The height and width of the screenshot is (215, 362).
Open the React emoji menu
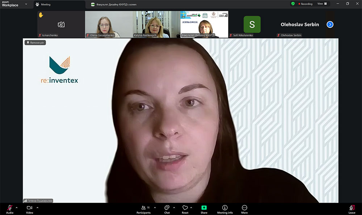pyautogui.click(x=185, y=209)
